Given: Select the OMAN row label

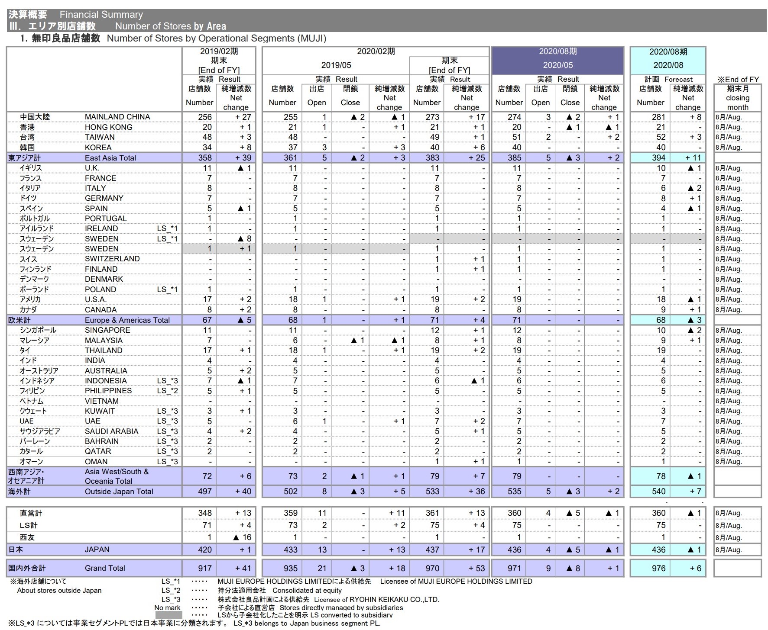Looking at the screenshot, I should [96, 462].
